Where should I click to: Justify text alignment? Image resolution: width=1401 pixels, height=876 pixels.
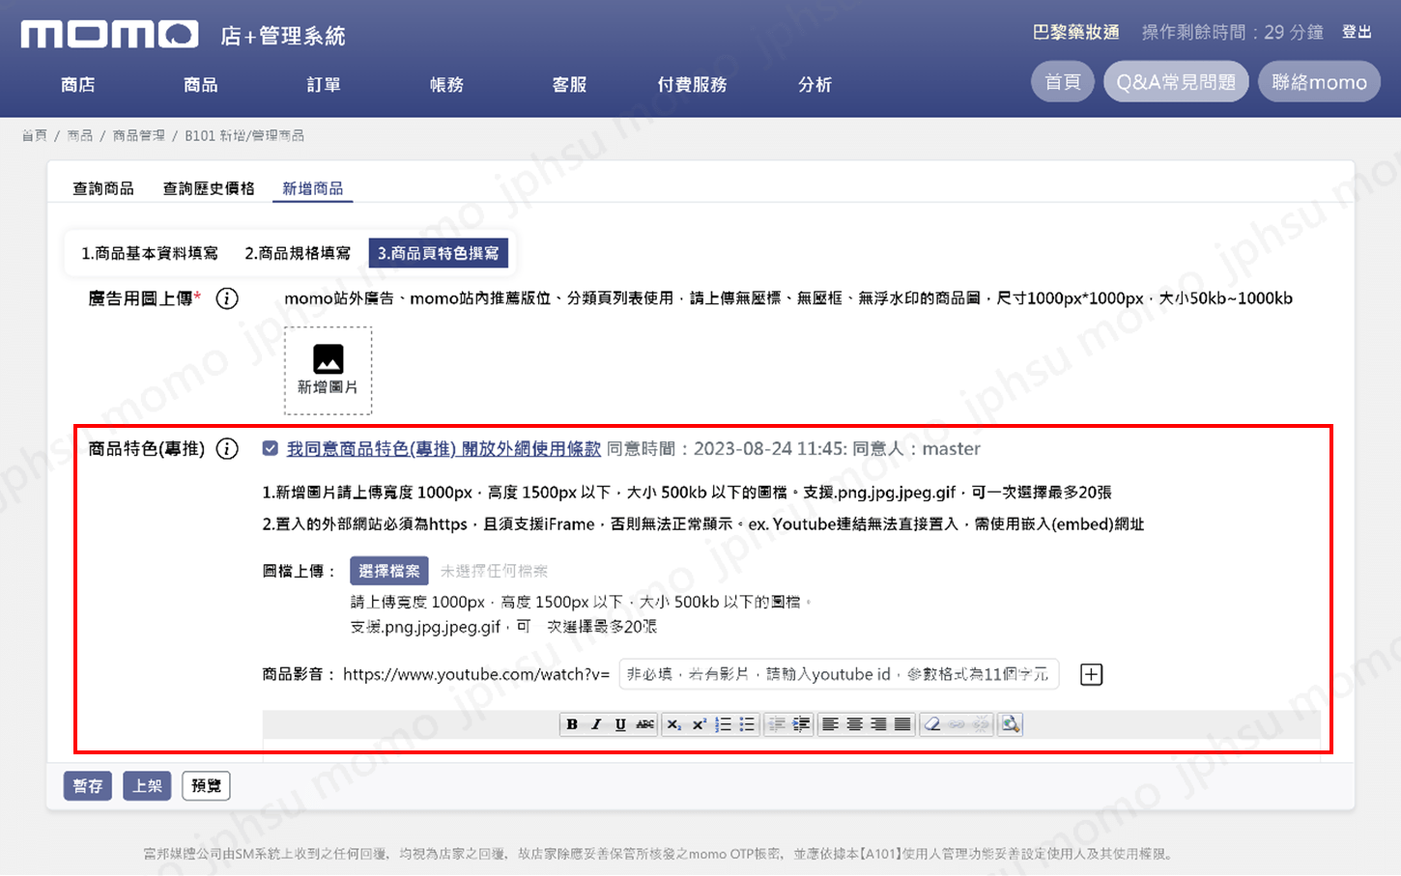tap(902, 724)
